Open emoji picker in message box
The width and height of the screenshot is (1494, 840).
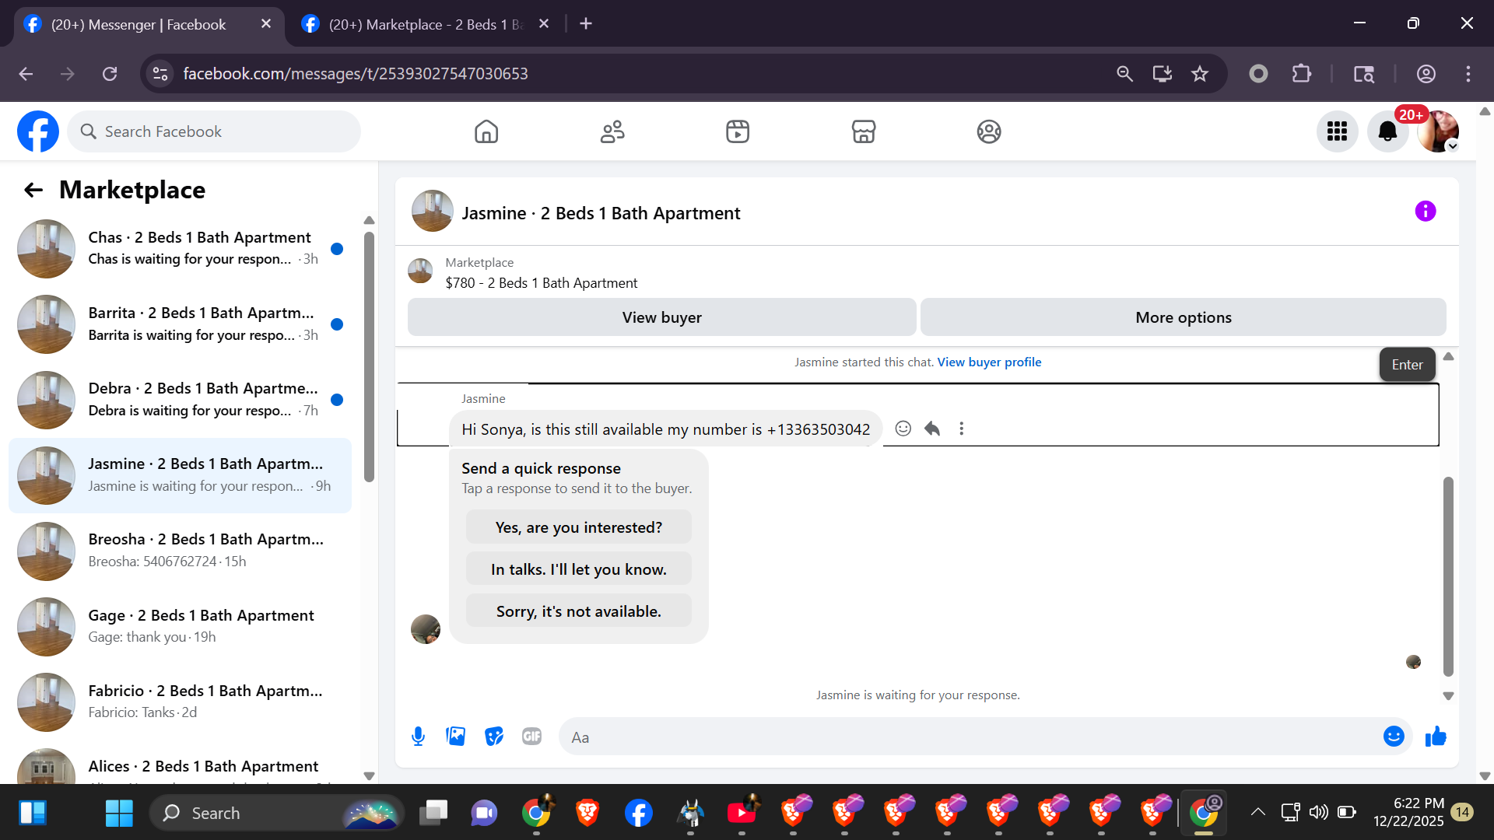pyautogui.click(x=1394, y=737)
